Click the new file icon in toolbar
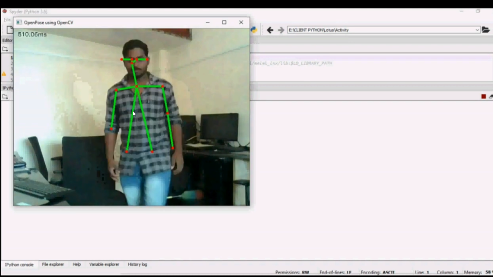493x277 pixels. click(x=10, y=30)
